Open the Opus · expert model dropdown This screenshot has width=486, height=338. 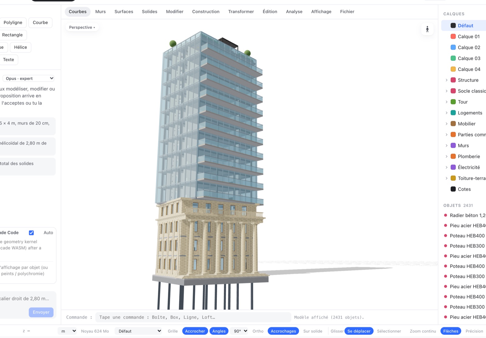coord(29,78)
